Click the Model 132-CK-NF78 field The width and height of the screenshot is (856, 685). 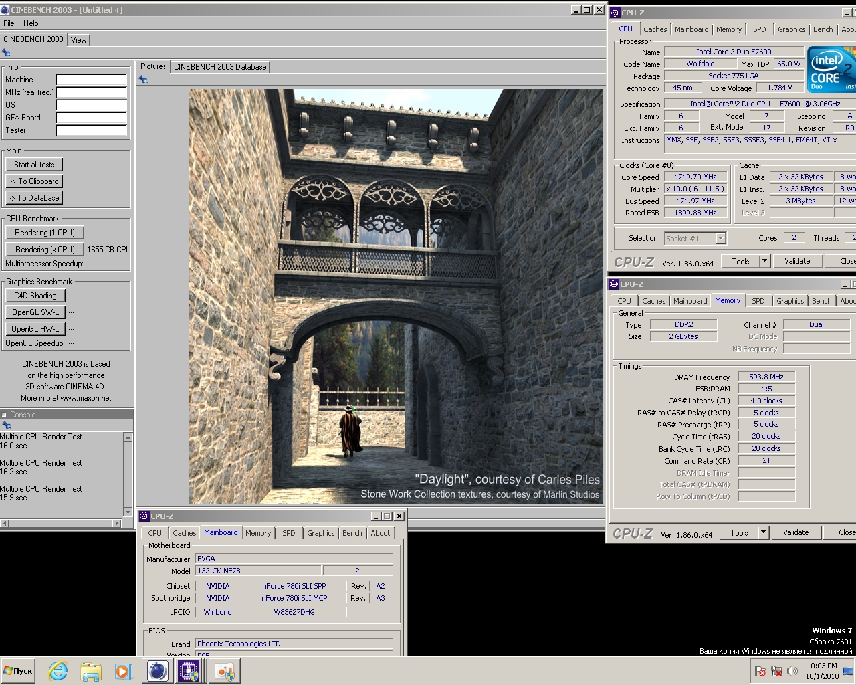click(x=258, y=571)
